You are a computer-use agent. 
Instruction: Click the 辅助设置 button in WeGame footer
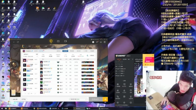pos(15,99)
